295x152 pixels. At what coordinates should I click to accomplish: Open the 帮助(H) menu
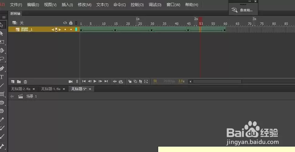[x=192, y=5]
